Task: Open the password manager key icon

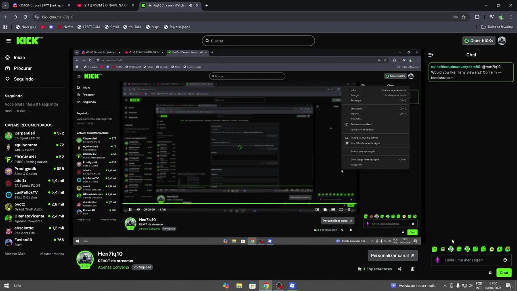Action: click(x=455, y=17)
